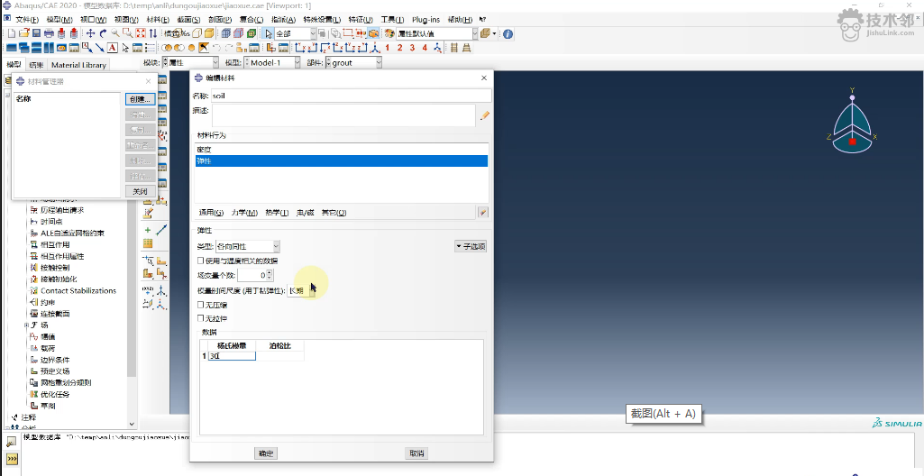Click the color palette icon

[389, 33]
